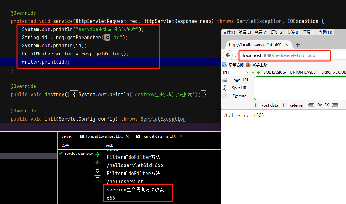Click the Load URL button label
346x204 pixels.
[240, 80]
